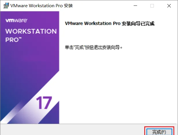Screen dimensions: 178x135
Task: Click the disabled maximize button
Action: coord(152,6)
